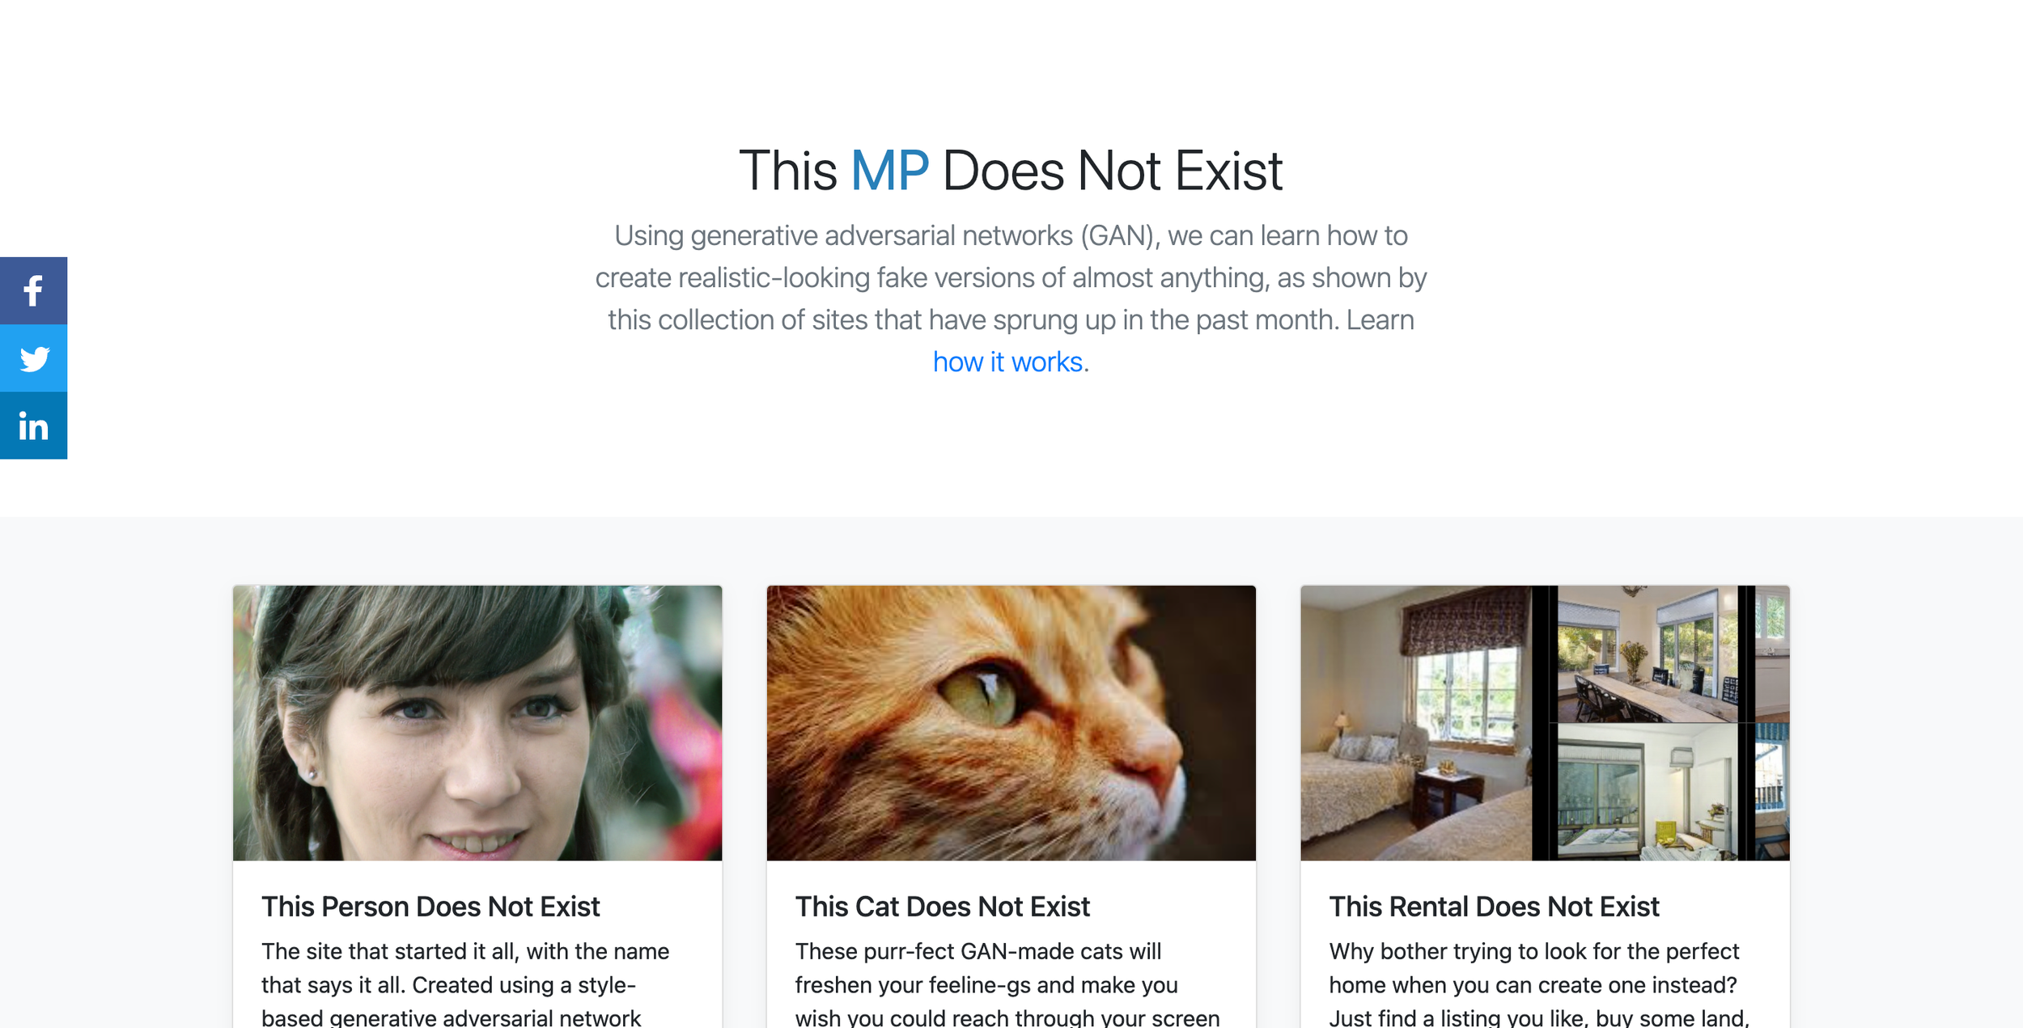Click the 'Why bother trying' rental description
The width and height of the screenshot is (2023, 1028).
click(1539, 984)
